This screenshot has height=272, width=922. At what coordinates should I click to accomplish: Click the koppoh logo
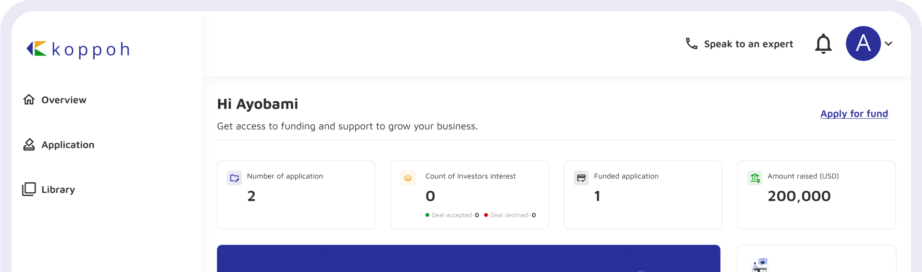click(x=78, y=49)
